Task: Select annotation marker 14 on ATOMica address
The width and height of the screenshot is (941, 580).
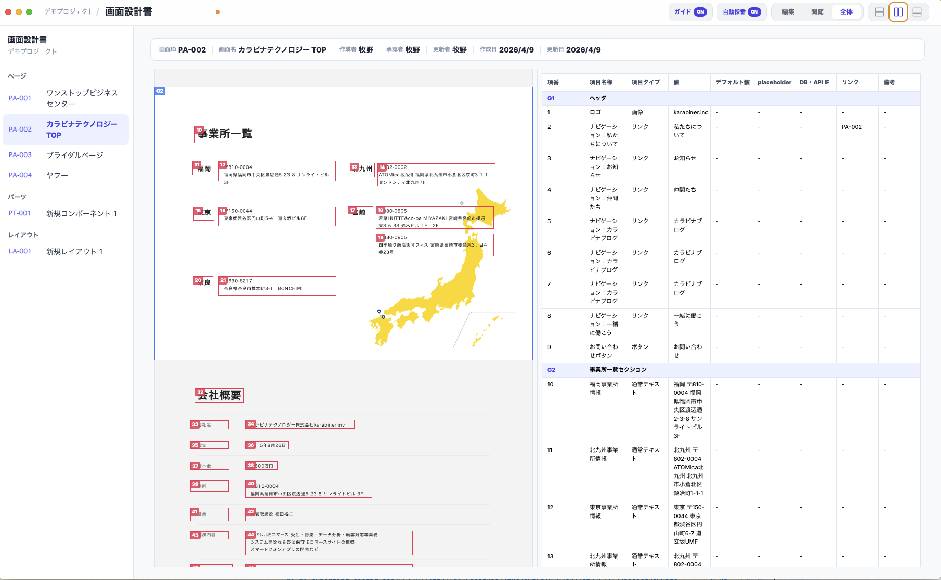Action: (x=382, y=167)
